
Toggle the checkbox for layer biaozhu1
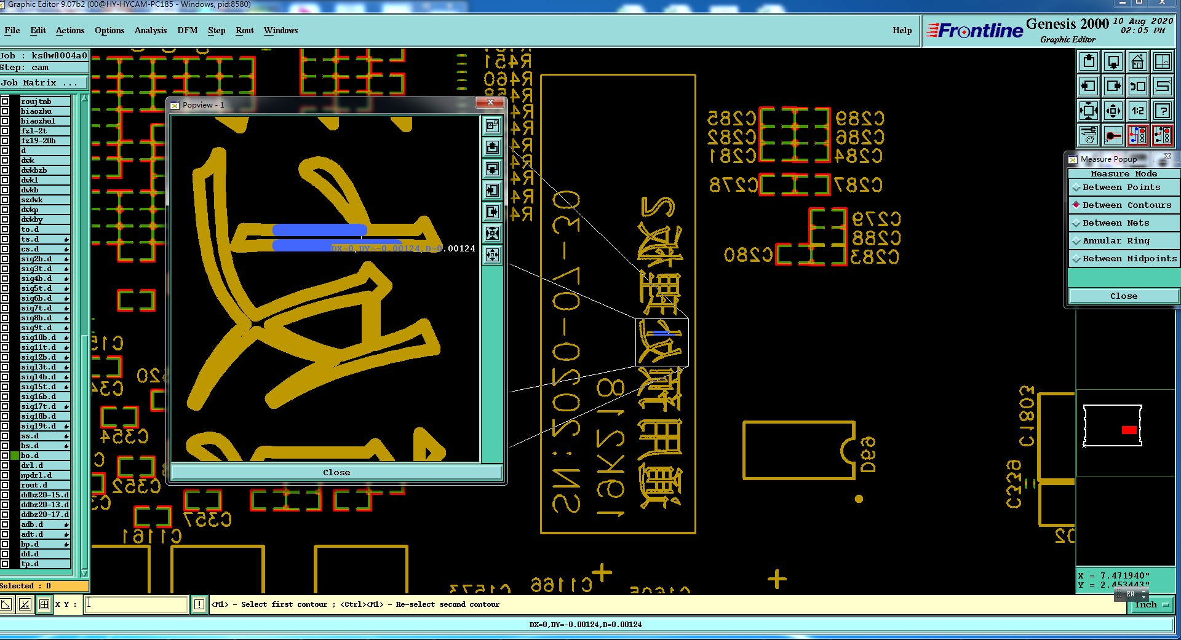pos(5,121)
